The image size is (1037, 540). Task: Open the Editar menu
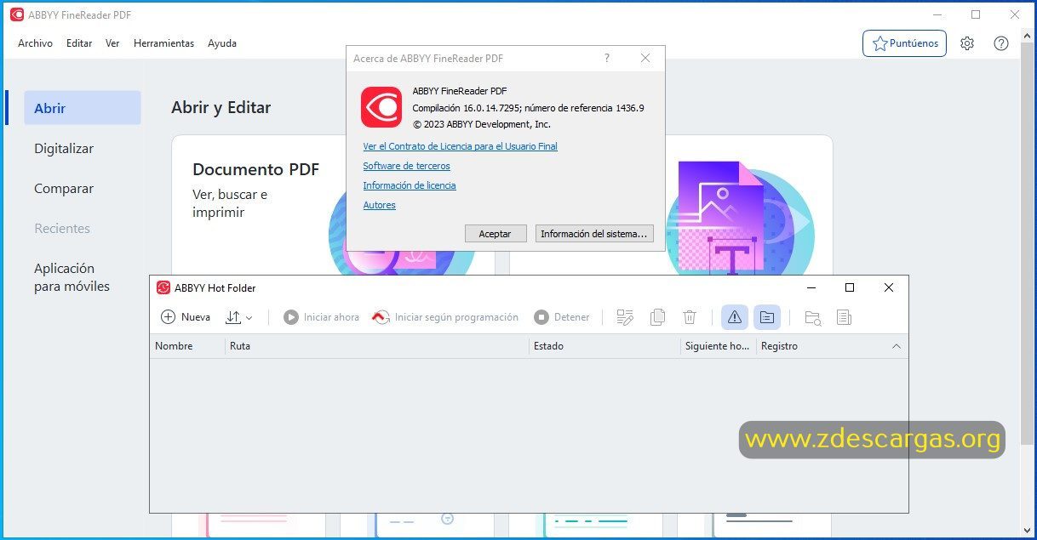coord(79,43)
